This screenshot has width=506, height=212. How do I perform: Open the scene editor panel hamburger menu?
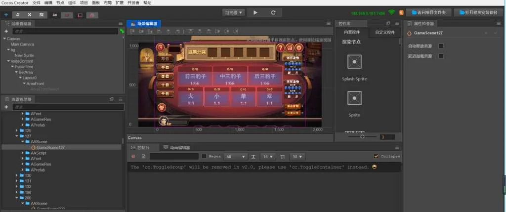click(329, 24)
